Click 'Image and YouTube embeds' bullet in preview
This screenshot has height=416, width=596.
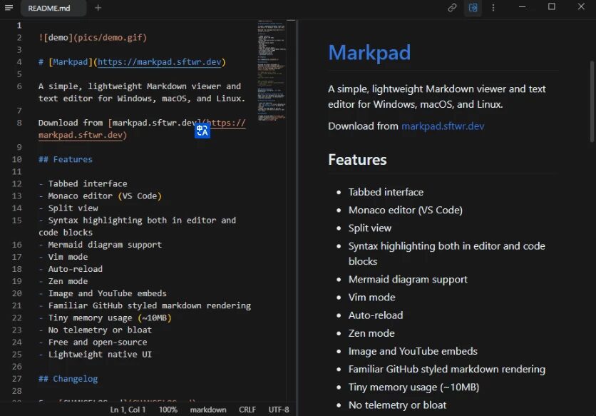413,351
